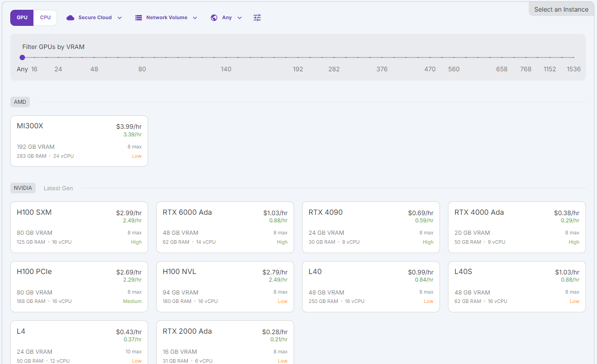The image size is (597, 364).
Task: Open the Any region dropdown
Action: (x=239, y=17)
